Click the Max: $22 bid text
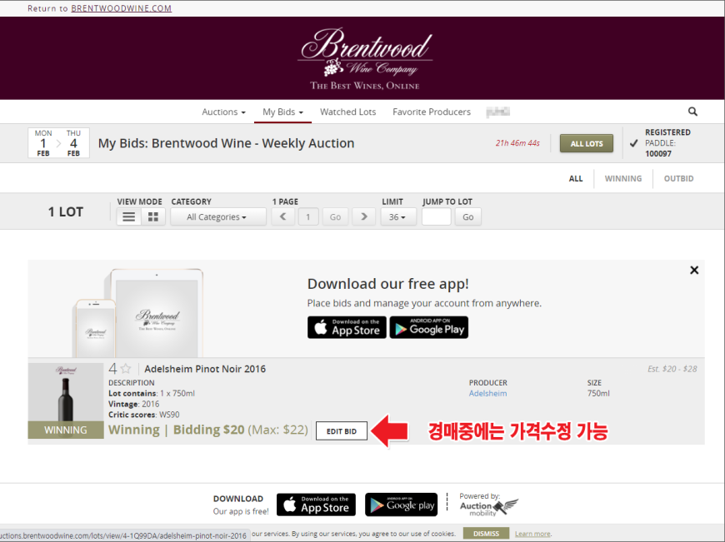This screenshot has width=725, height=542. coord(277,430)
